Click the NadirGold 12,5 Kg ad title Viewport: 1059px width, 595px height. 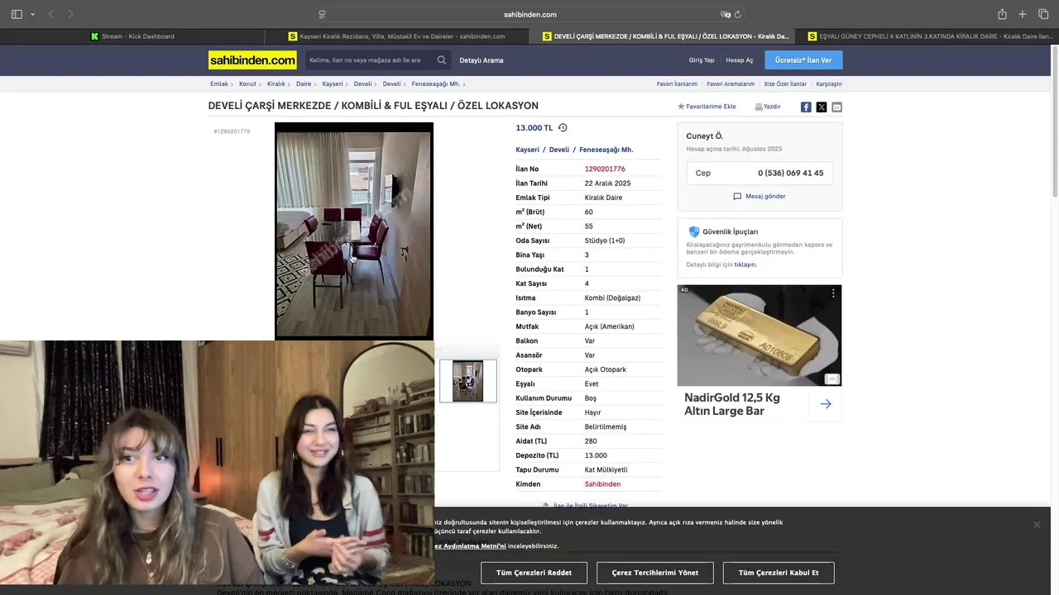click(x=732, y=404)
